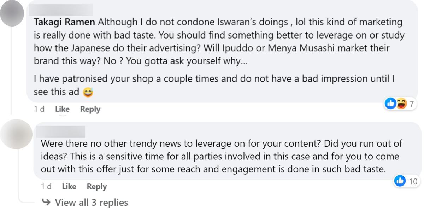Viewport: 424px width, 211px height.
Task: Like the comment mentioning Takagi Ramen
Action: click(62, 109)
